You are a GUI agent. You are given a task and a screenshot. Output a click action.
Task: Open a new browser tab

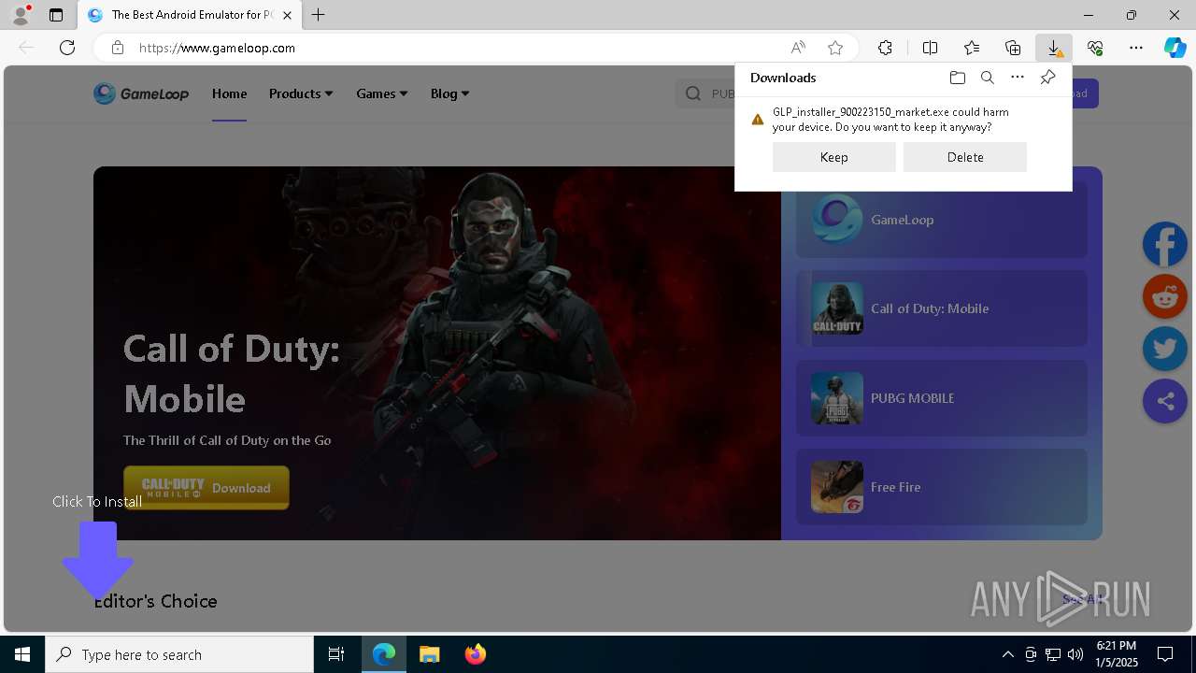coord(319,15)
